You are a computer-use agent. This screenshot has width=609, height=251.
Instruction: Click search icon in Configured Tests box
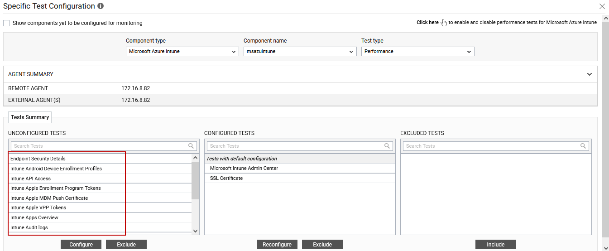tap(388, 146)
